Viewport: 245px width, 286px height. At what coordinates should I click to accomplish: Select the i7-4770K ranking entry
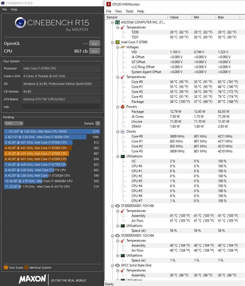click(52, 165)
